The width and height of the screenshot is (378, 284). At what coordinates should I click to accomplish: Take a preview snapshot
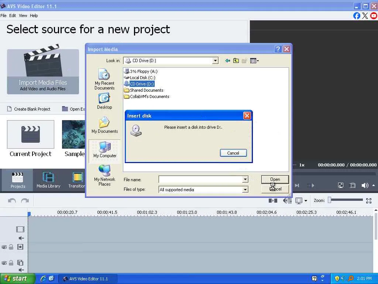353,186
